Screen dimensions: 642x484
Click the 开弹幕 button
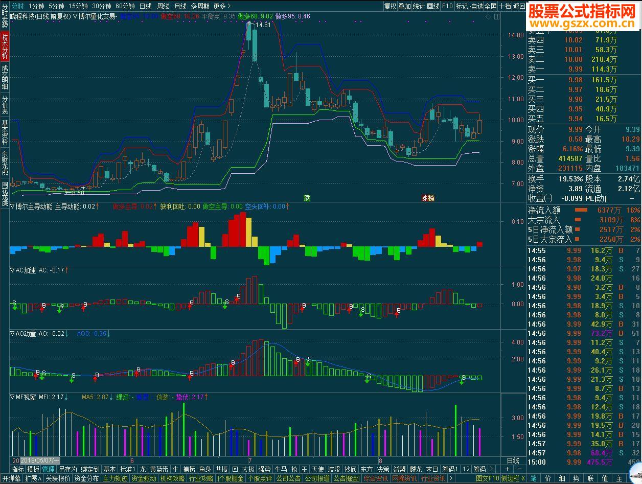11,478
